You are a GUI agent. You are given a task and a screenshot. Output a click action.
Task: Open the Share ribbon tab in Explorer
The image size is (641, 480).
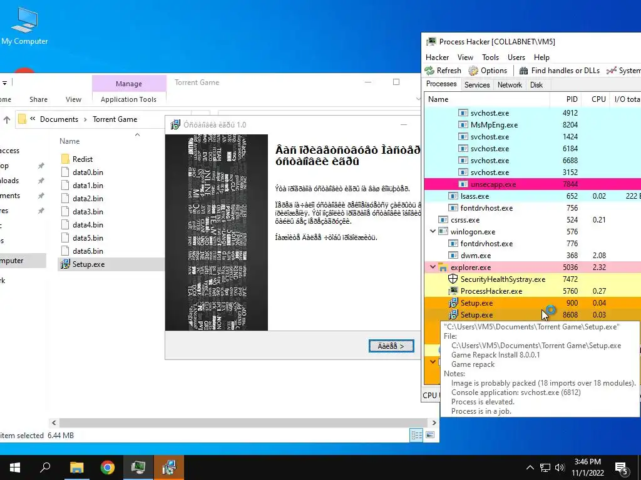(x=38, y=99)
